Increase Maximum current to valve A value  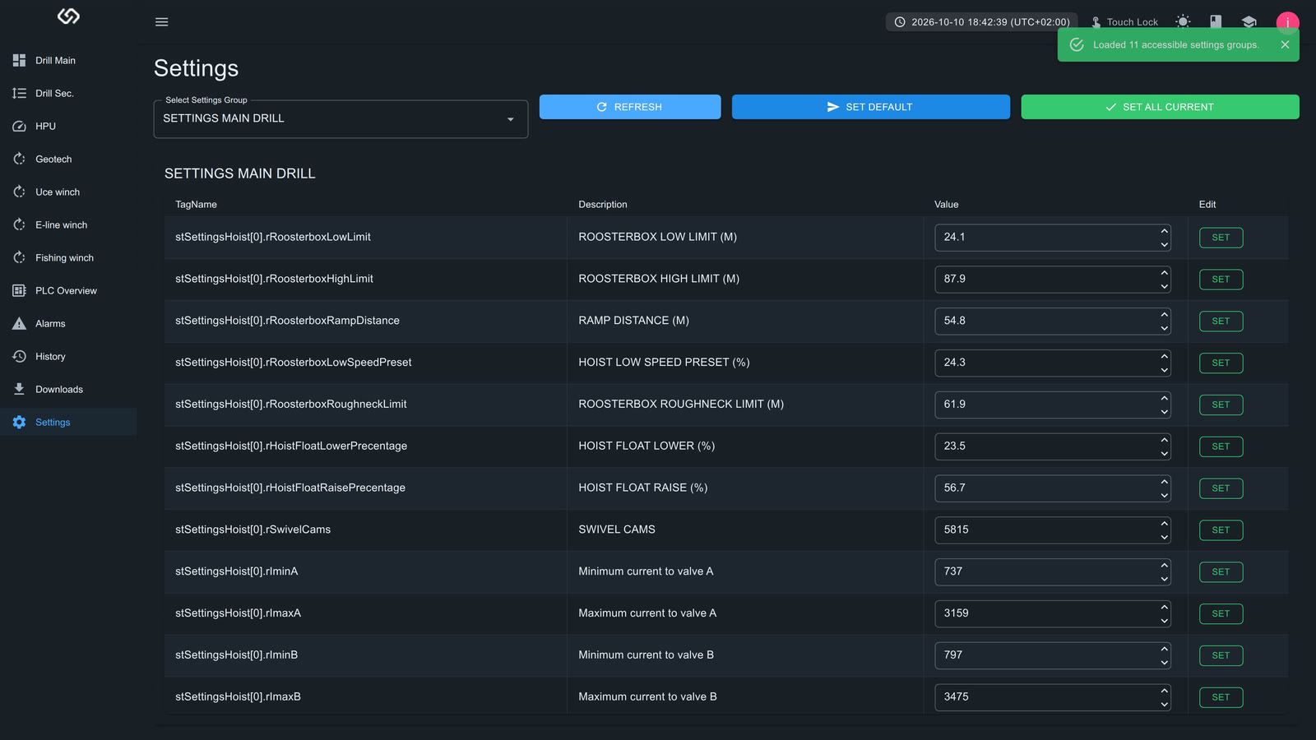(1165, 607)
